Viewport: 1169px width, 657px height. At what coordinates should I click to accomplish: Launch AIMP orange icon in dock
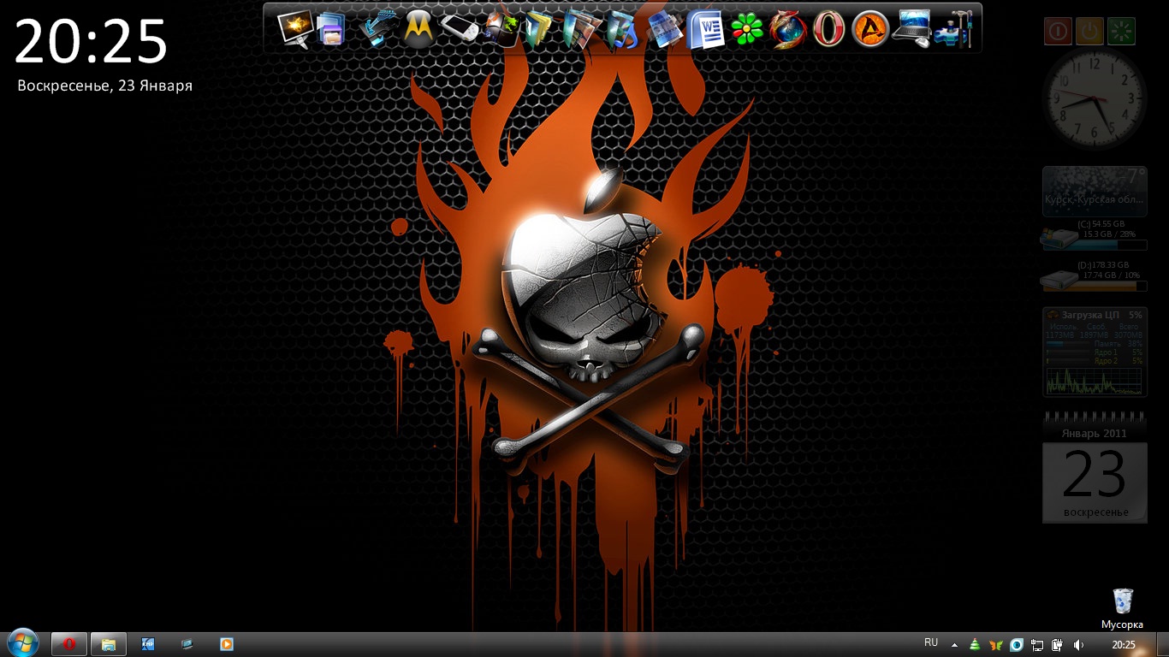[870, 30]
